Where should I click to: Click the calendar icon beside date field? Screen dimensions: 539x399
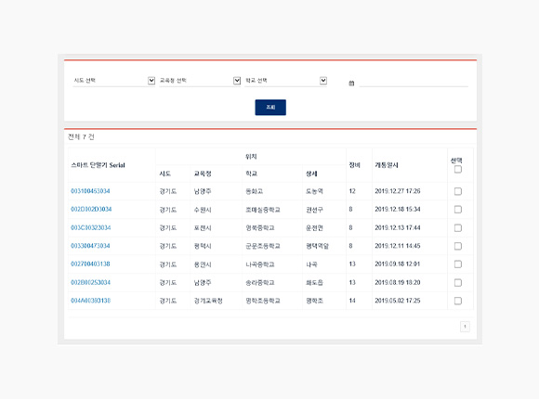[351, 84]
